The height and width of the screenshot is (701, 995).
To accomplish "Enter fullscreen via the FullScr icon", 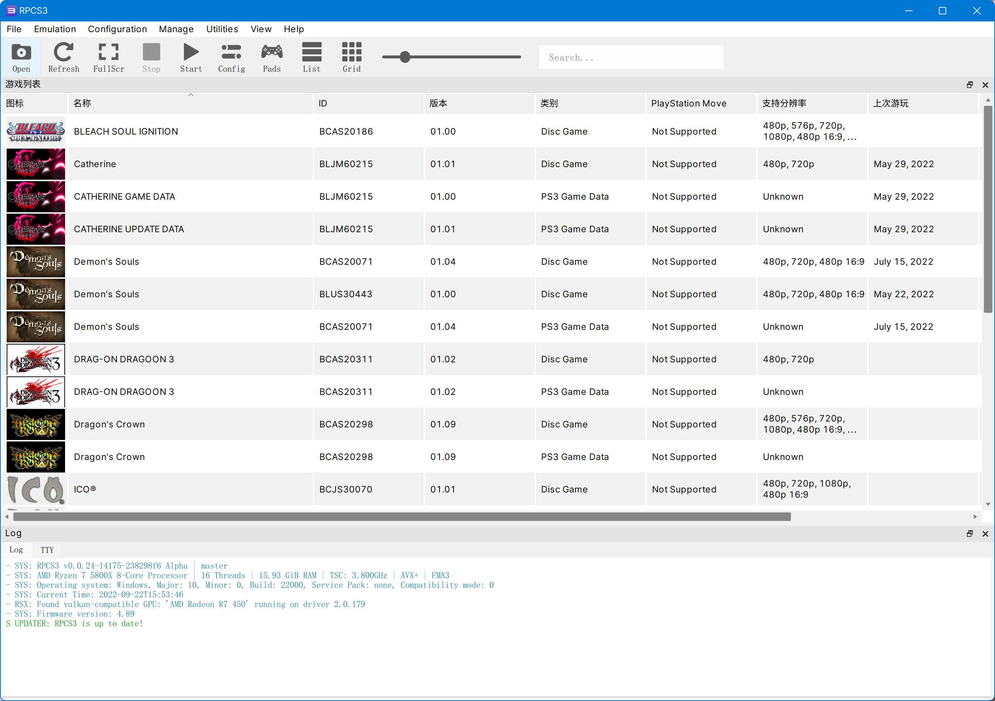I will (108, 56).
